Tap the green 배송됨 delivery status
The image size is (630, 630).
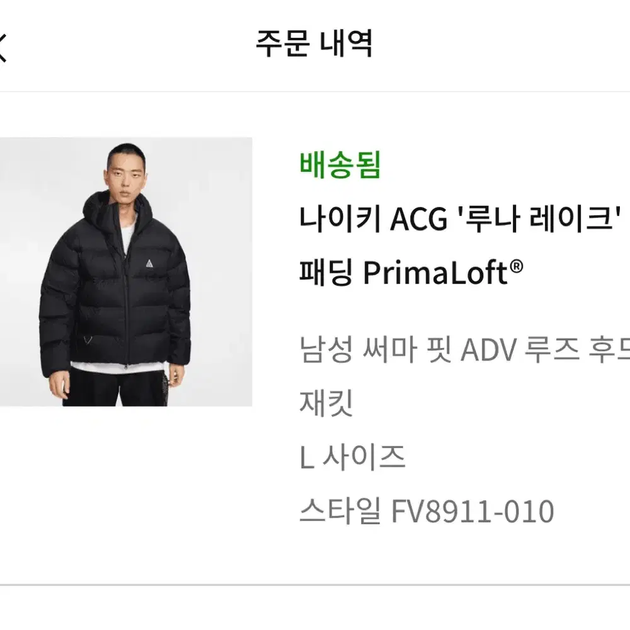(340, 165)
